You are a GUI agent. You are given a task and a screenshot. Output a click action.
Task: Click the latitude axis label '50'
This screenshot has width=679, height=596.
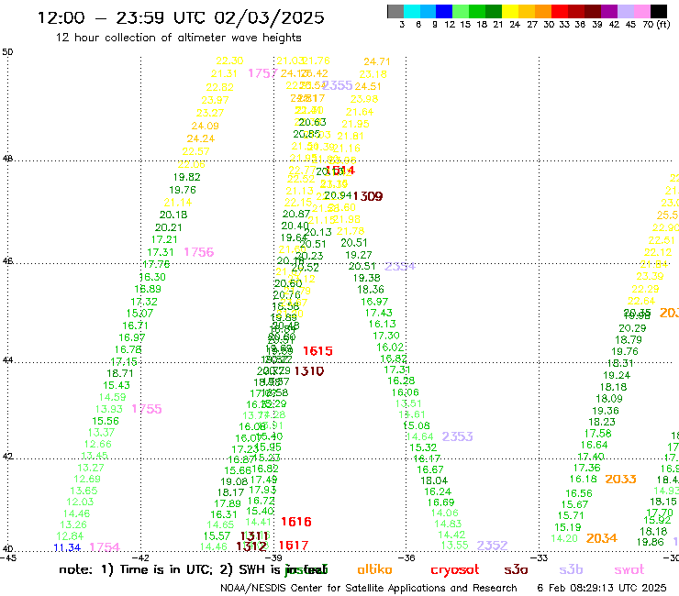pos(7,52)
